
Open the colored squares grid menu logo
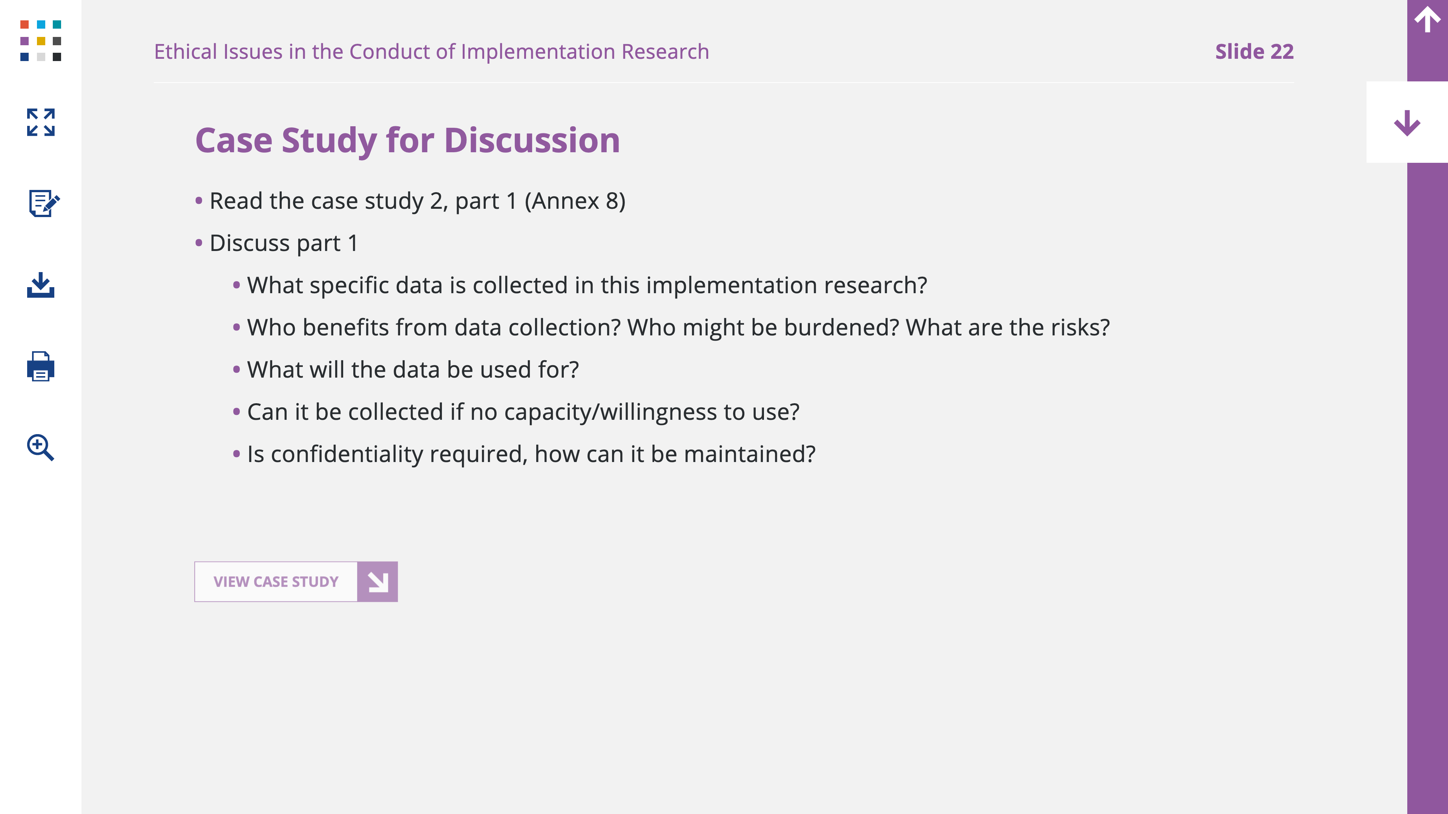[40, 40]
